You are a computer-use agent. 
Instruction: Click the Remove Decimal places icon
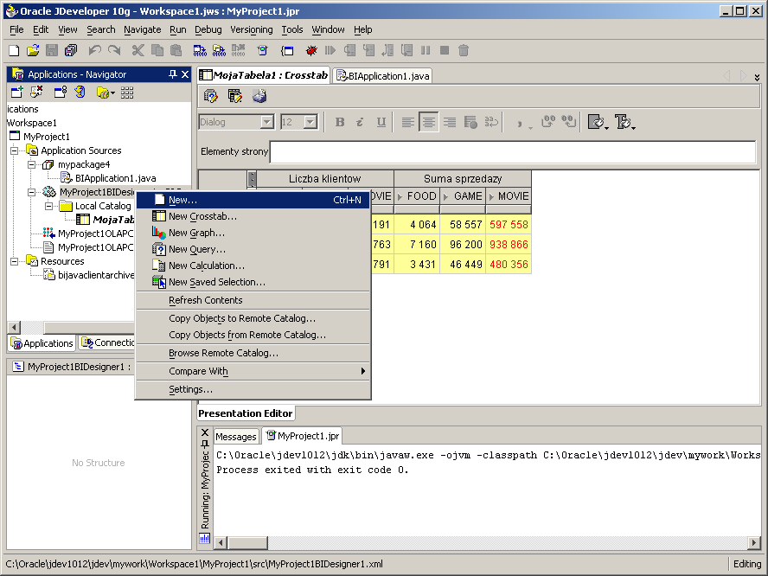pyautogui.click(x=569, y=122)
